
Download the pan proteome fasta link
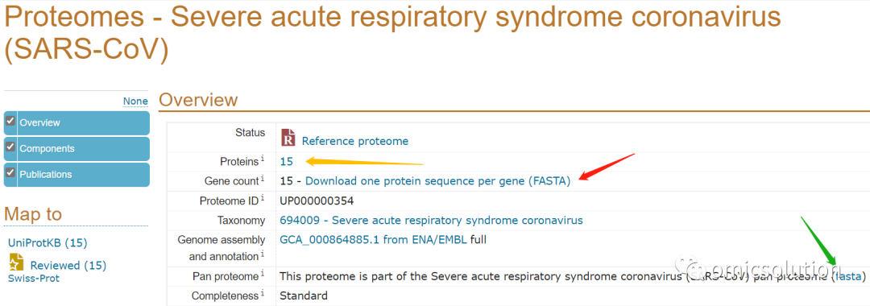[847, 275]
